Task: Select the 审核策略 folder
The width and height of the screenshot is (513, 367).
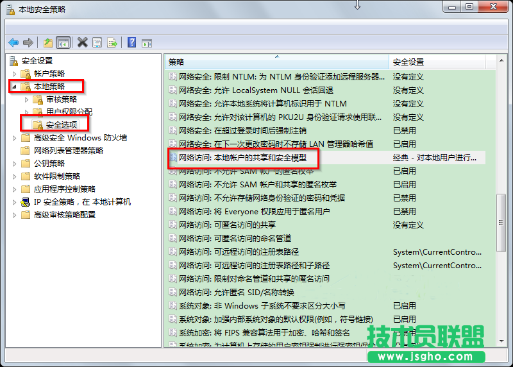Action: point(62,99)
